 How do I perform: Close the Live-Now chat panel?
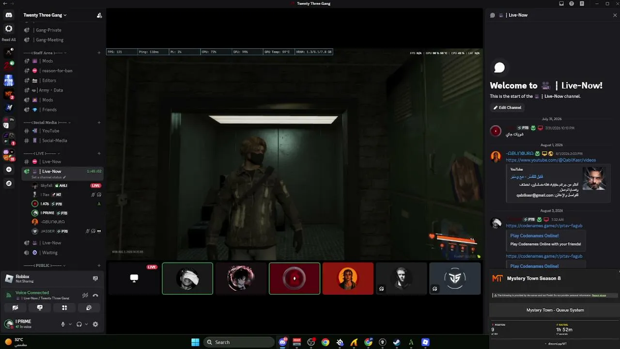[615, 15]
